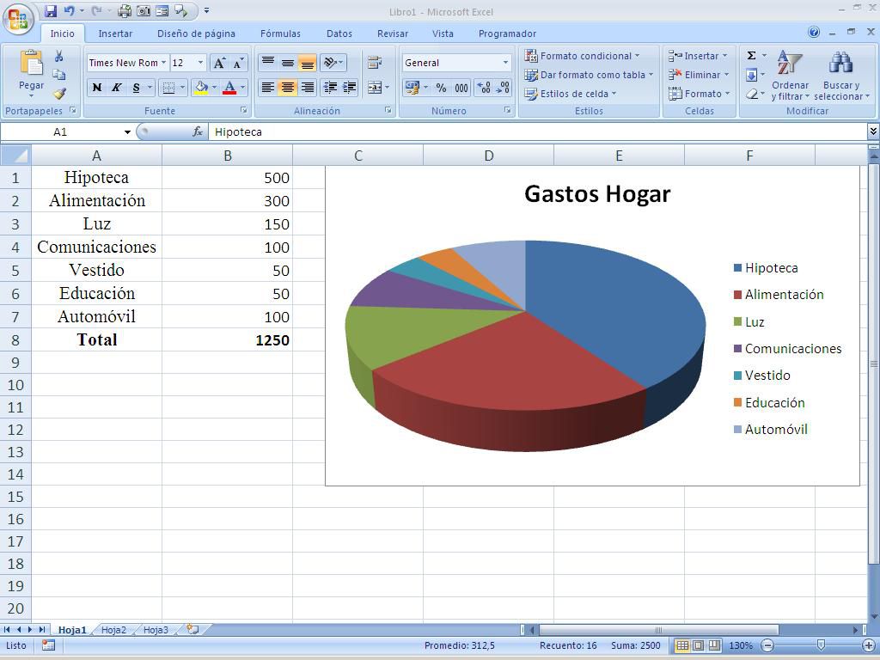Click the Autosuma sigma icon
Screen dimensions: 880x660
(752, 55)
